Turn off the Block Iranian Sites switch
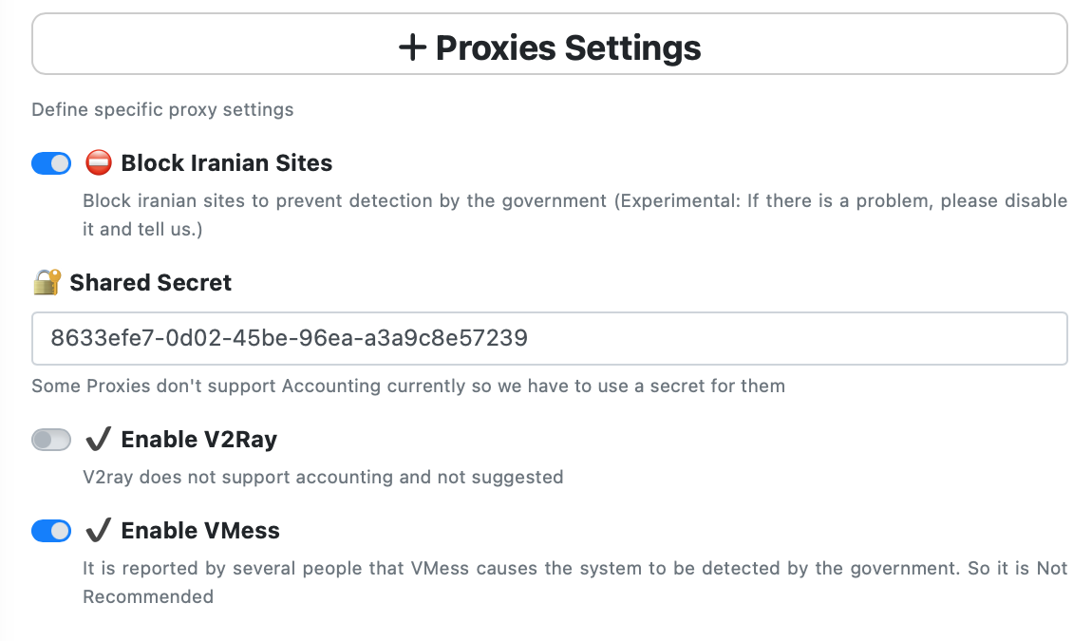This screenshot has width=1092, height=641. pos(51,163)
